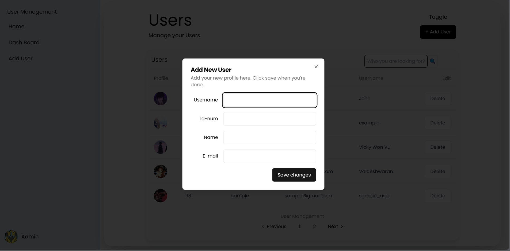
Task: Click the Next page chevron
Action: click(342, 226)
